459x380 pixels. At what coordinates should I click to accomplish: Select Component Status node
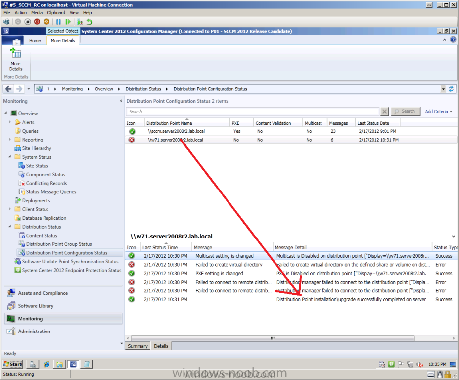[x=46, y=175]
